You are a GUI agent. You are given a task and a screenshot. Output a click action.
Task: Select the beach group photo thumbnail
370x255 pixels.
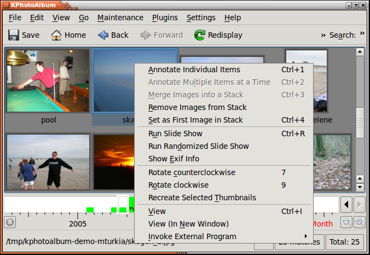click(48, 162)
